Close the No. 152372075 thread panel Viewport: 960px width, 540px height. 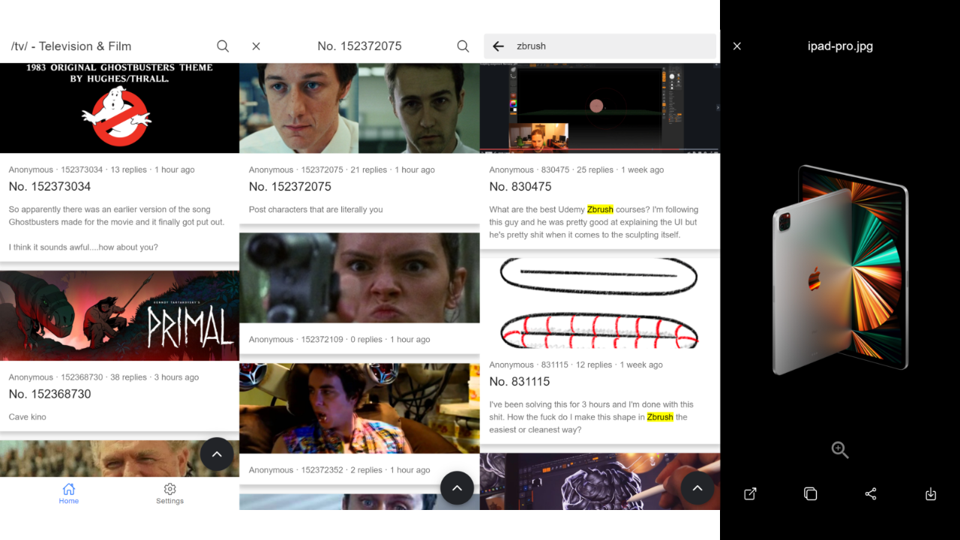tap(256, 46)
